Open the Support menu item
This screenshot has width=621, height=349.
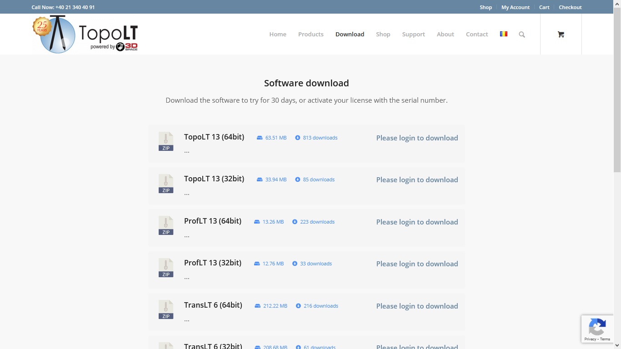(413, 35)
